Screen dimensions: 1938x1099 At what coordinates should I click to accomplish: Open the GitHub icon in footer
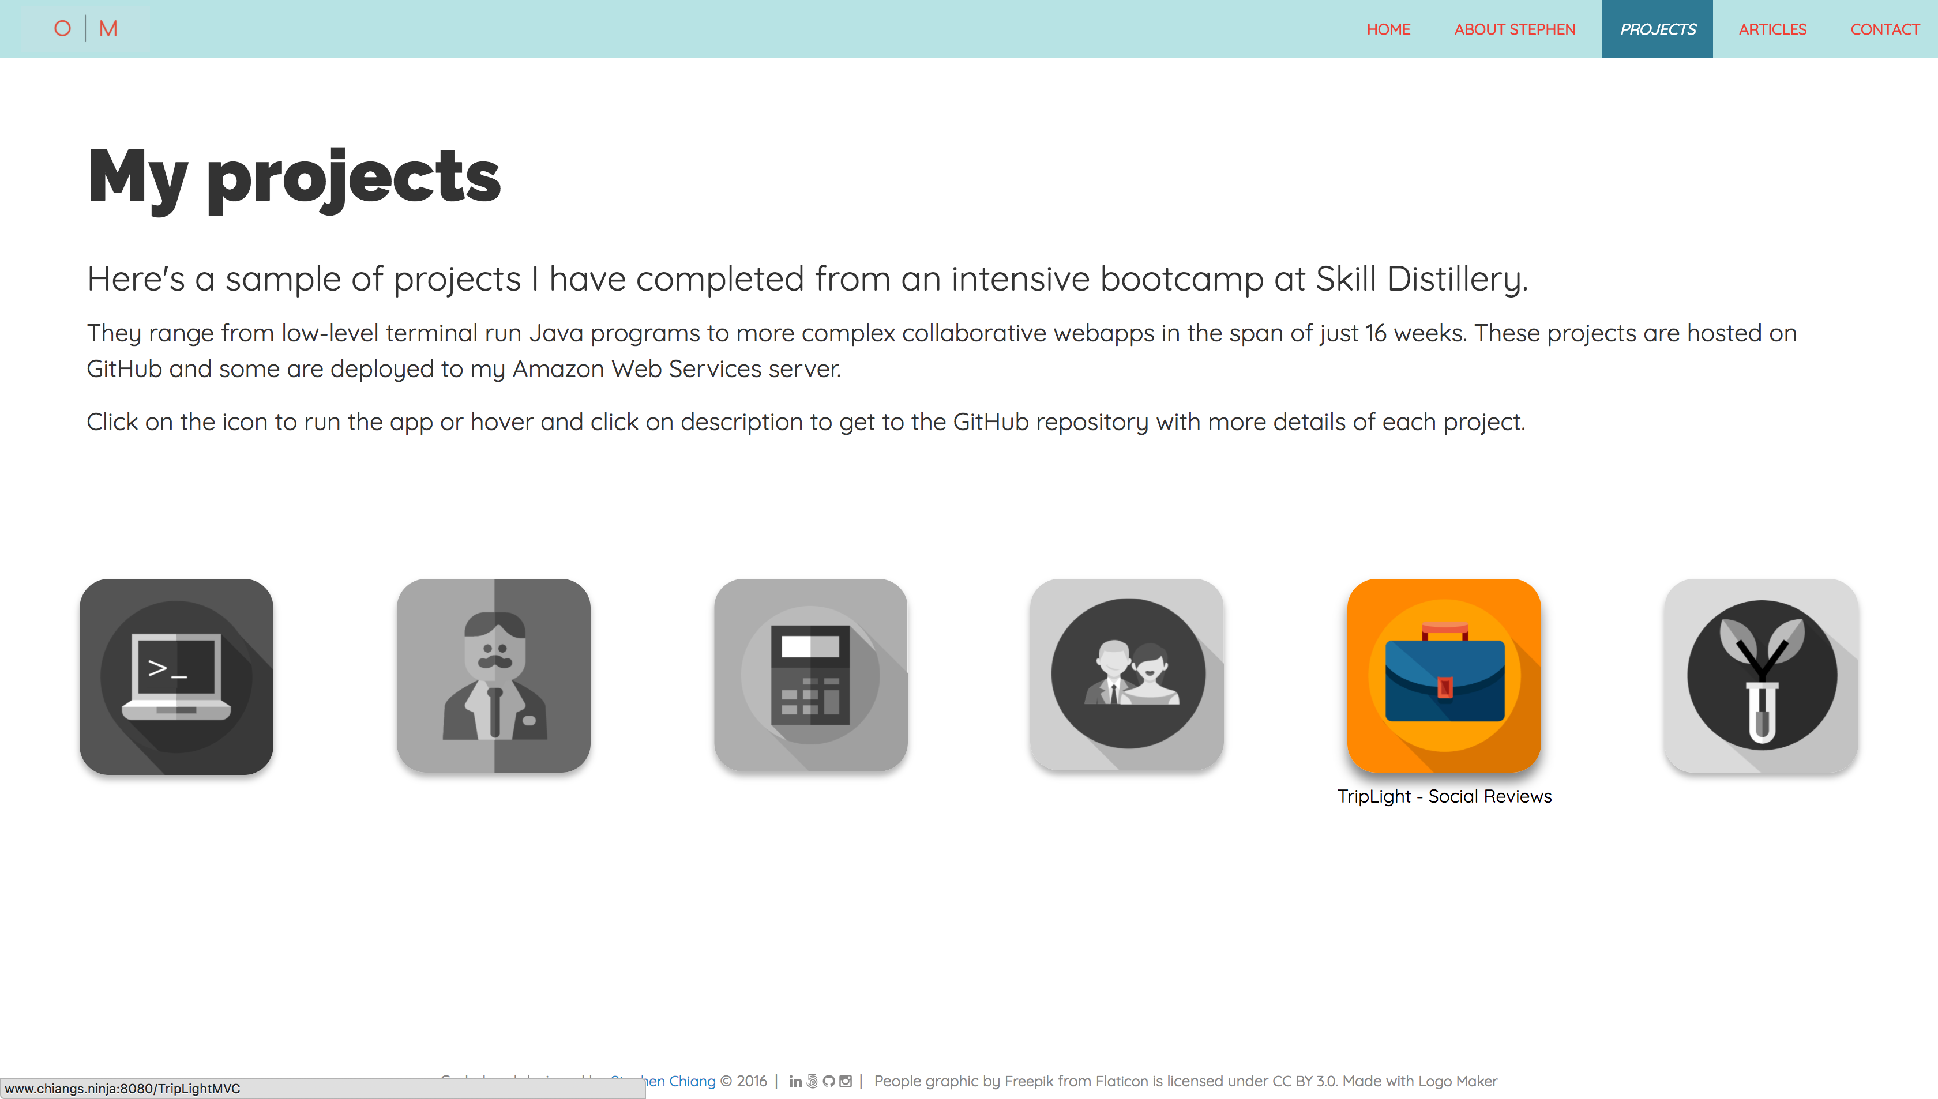pyautogui.click(x=829, y=1081)
